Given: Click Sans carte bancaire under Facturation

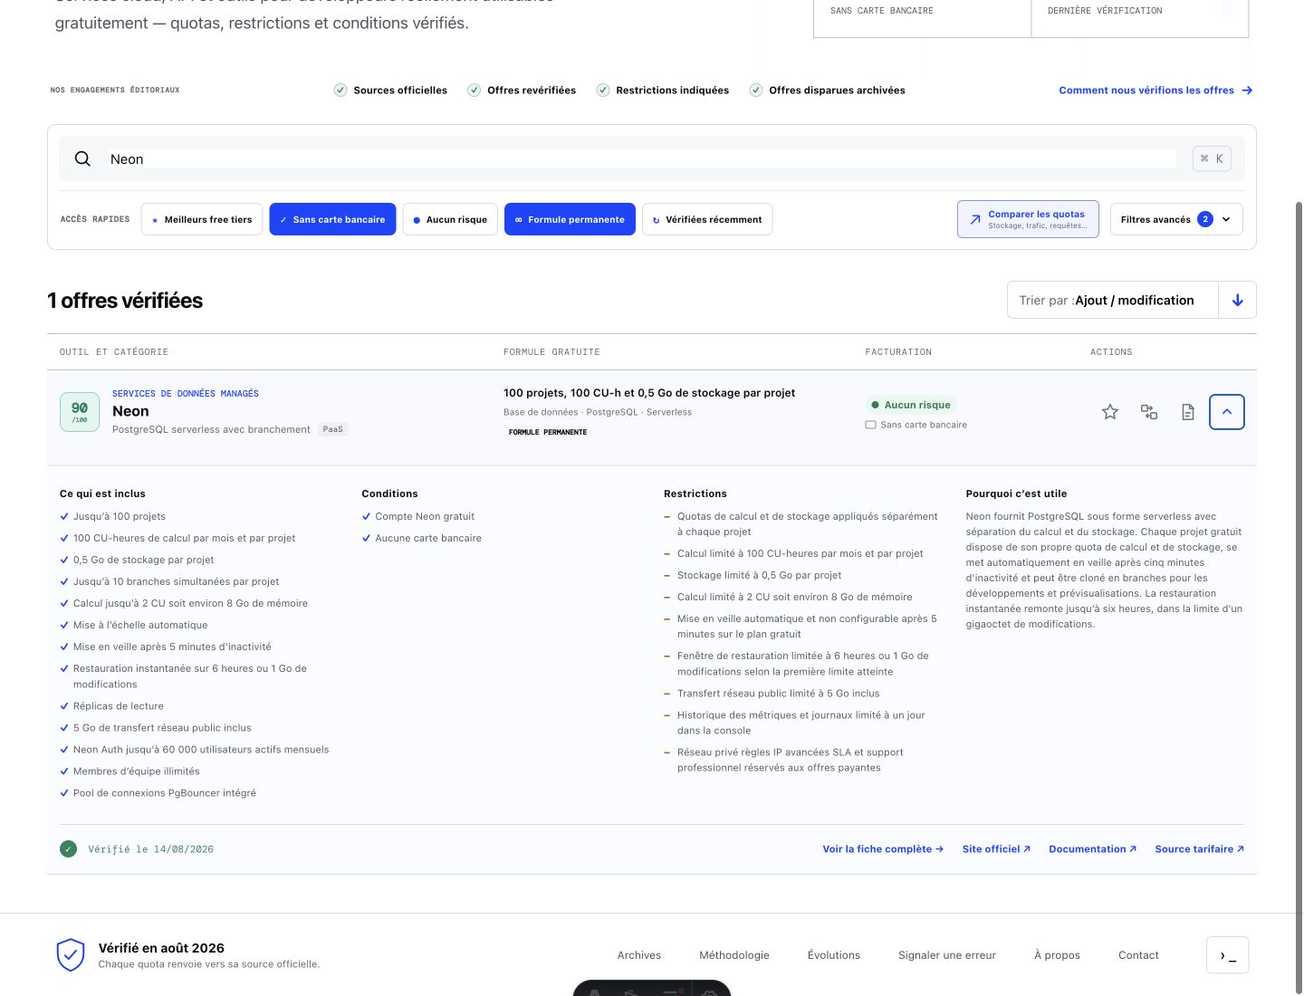Looking at the screenshot, I should click(916, 425).
